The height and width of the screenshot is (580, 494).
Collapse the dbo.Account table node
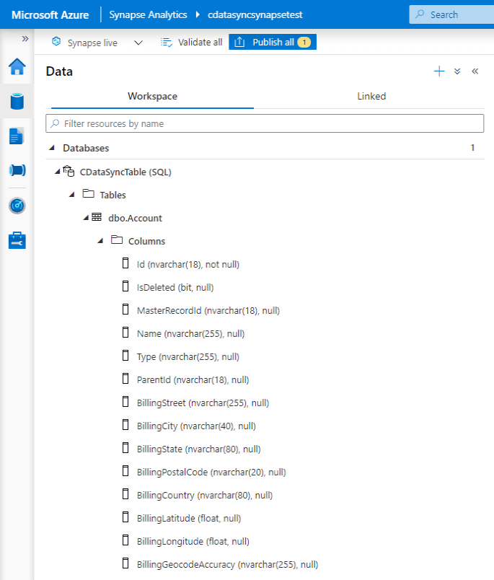[x=86, y=218]
